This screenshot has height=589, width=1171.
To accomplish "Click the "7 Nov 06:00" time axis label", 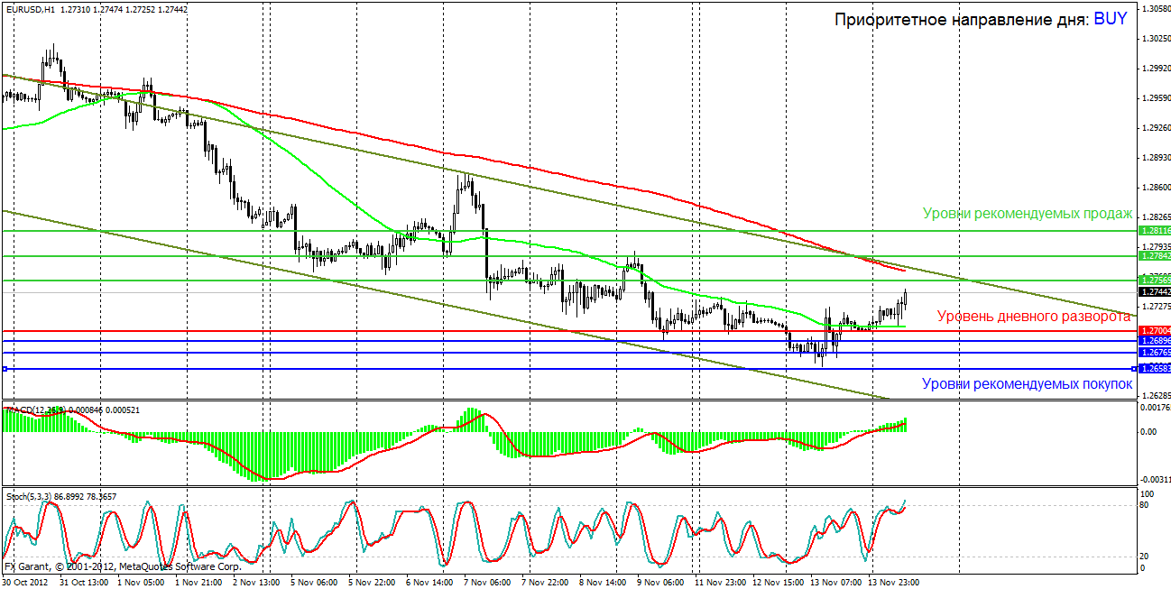I will [x=485, y=583].
